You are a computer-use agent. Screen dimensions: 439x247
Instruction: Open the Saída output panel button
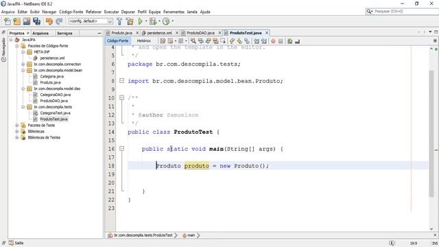pyautogui.click(x=16, y=243)
